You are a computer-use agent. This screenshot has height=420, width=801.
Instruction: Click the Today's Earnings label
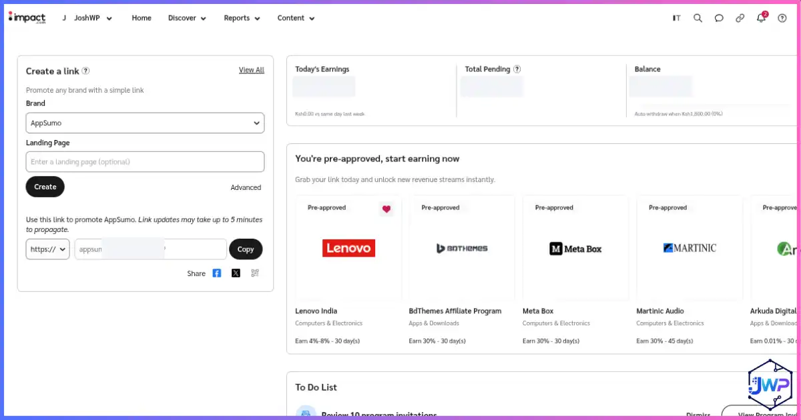pyautogui.click(x=322, y=69)
